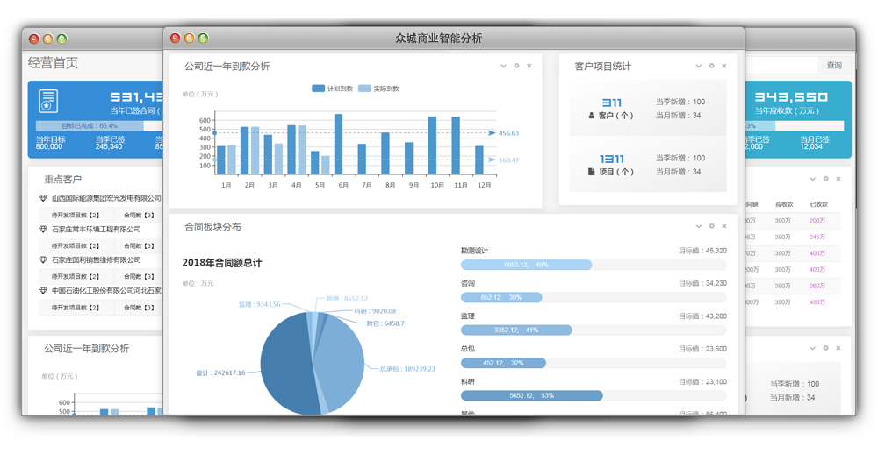This screenshot has width=878, height=454.
Task: Open settings gear on 公司近一年到款分析 panel
Action: pyautogui.click(x=516, y=66)
